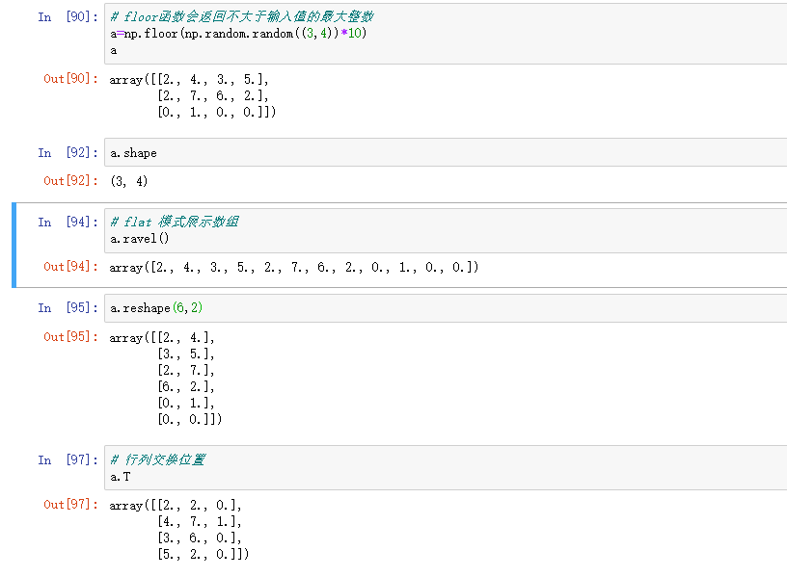Click the transposed array output of Out[97]
Viewport: 787px width, 577px height.
[178, 530]
